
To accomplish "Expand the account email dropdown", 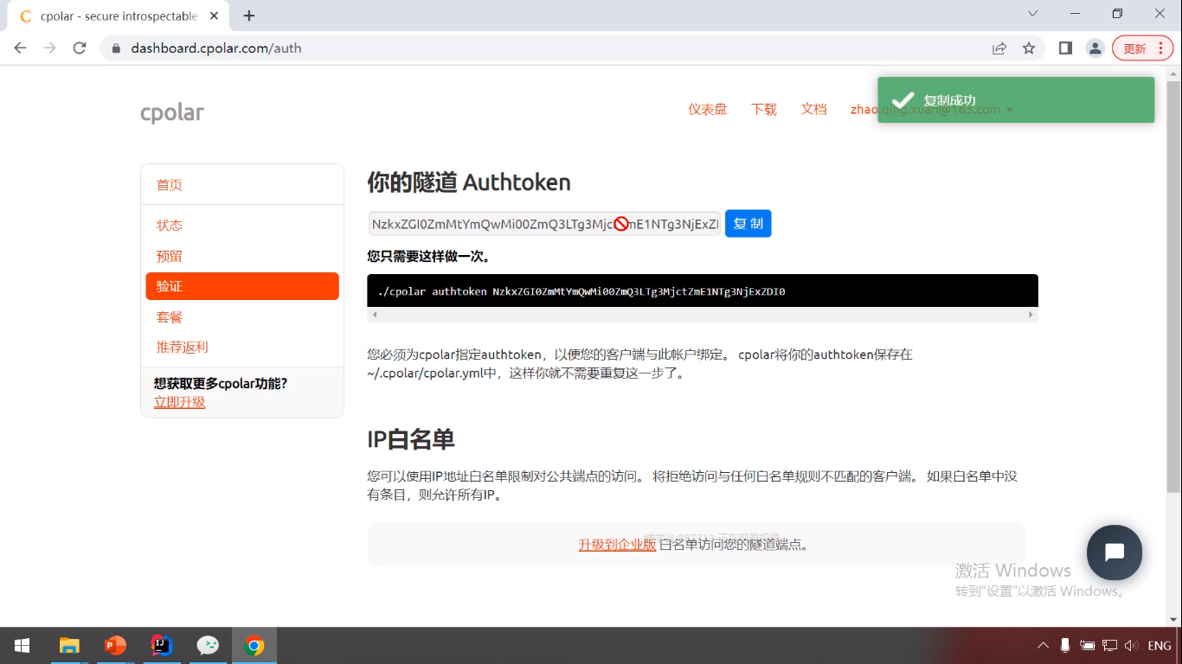I will (932, 110).
